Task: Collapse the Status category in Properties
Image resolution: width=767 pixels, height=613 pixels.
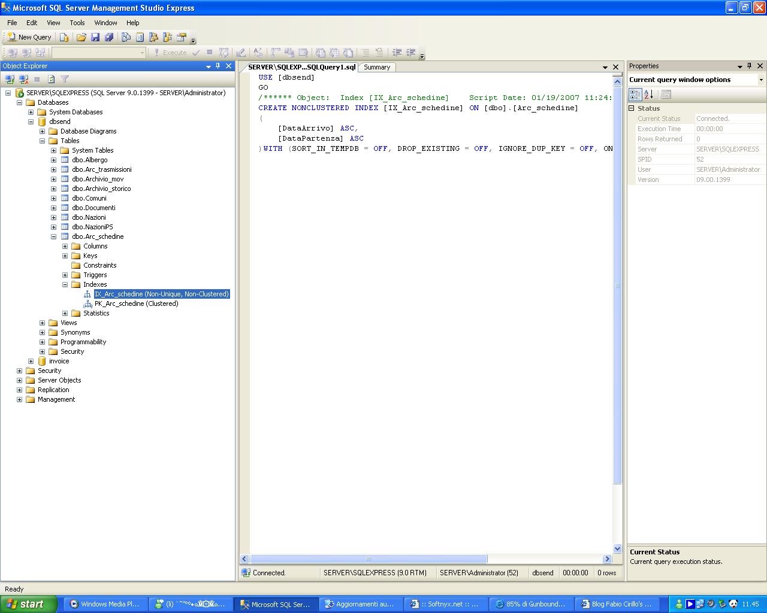Action: click(631, 108)
